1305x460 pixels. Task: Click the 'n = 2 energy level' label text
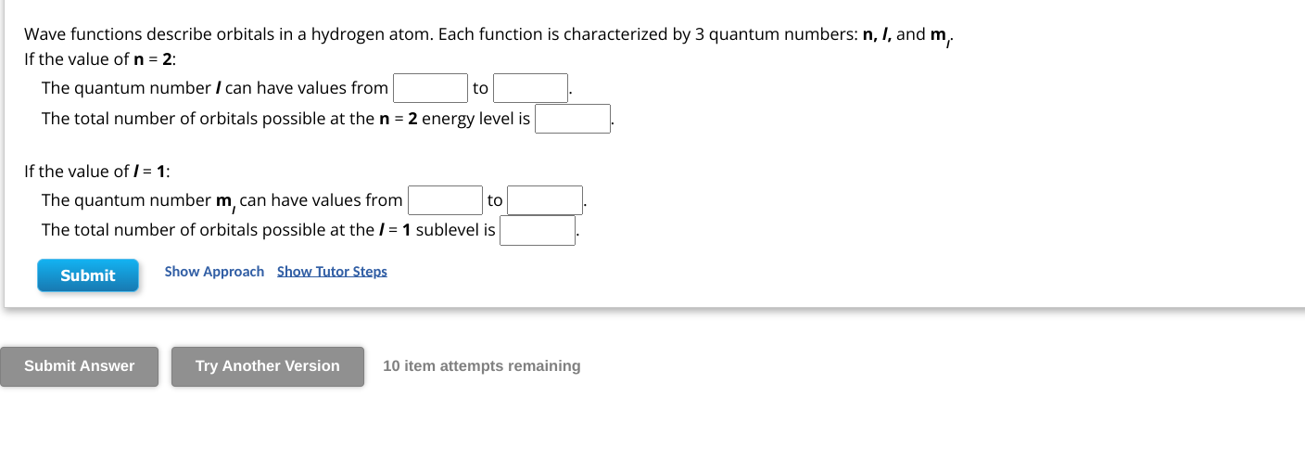click(285, 119)
